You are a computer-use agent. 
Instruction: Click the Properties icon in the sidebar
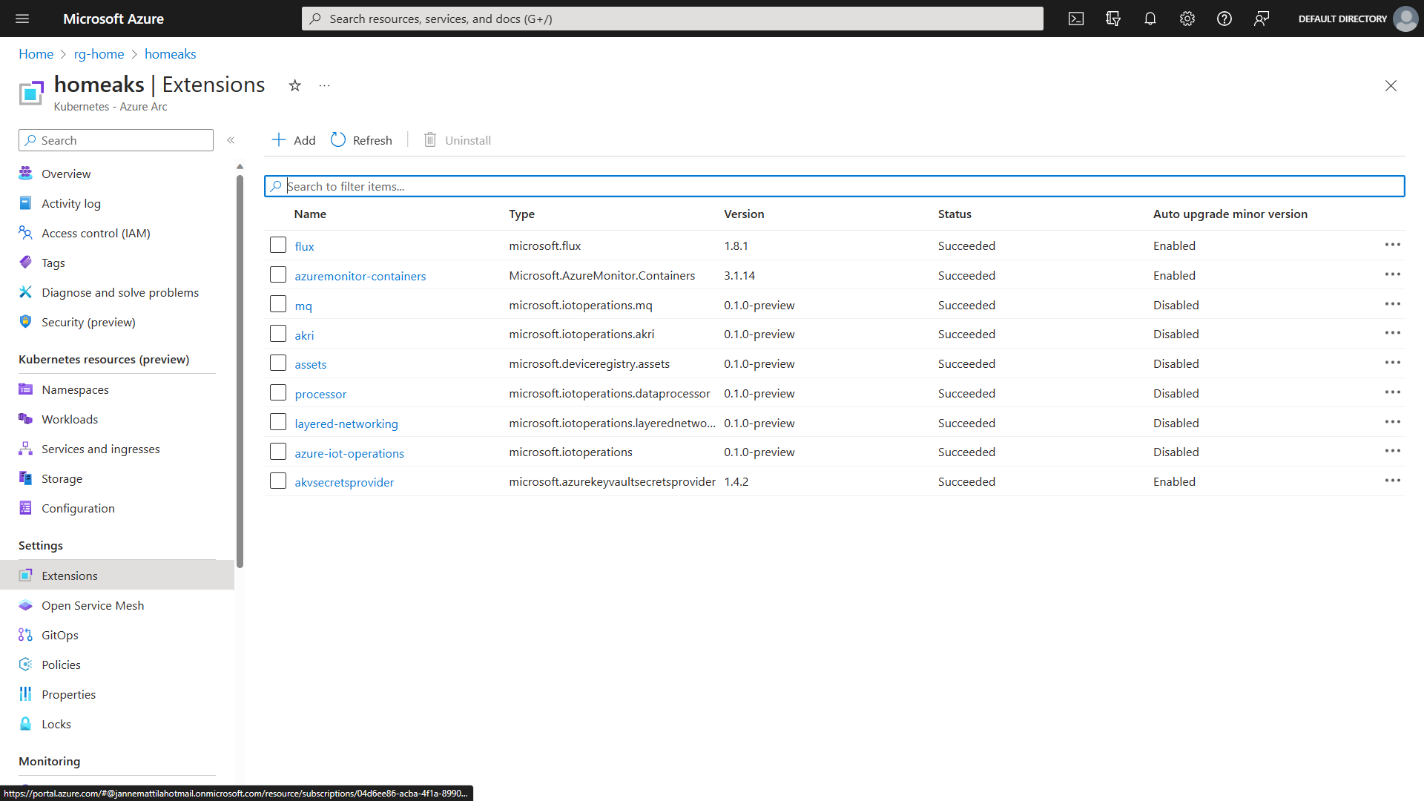(25, 694)
